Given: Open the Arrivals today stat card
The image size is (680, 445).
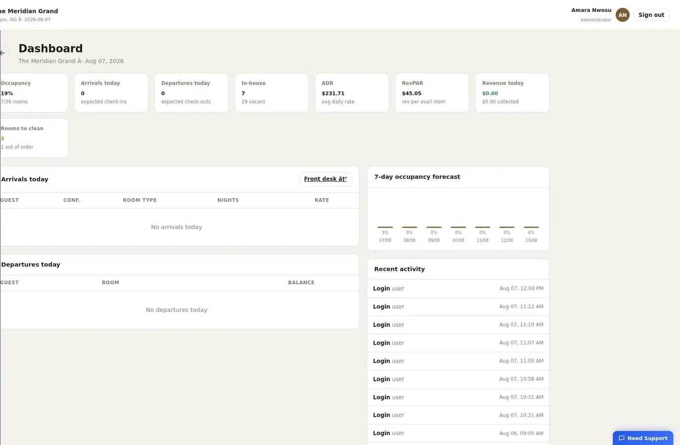Looking at the screenshot, I should (x=111, y=92).
